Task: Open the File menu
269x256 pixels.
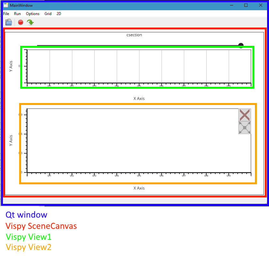Action: tap(6, 14)
